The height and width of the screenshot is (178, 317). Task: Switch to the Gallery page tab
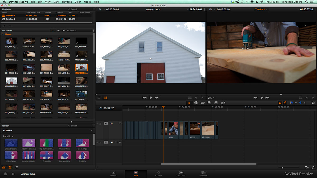(181, 174)
